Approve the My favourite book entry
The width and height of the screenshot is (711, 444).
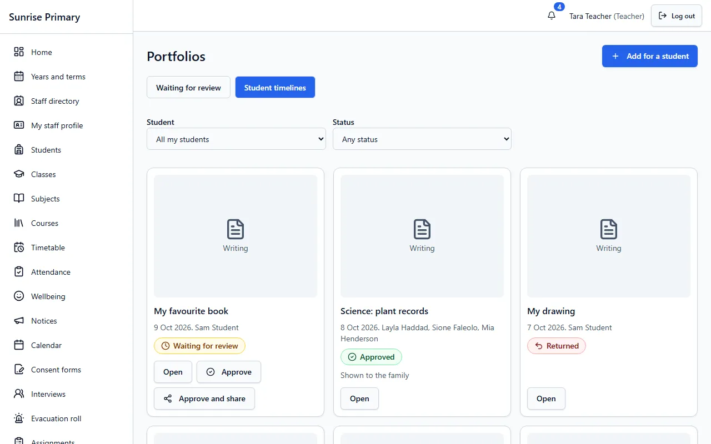(x=229, y=372)
